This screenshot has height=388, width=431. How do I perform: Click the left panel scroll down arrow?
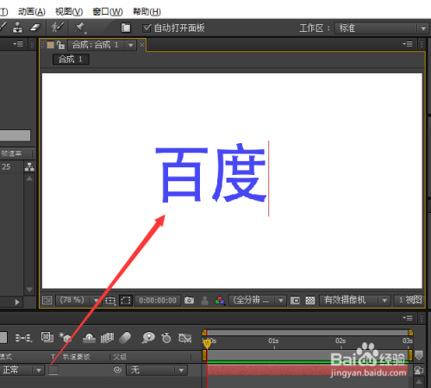click(x=29, y=289)
